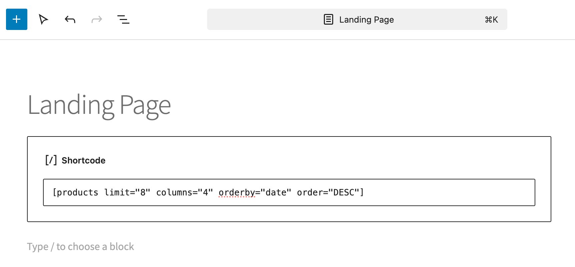Click the toolbar region near the redo icon
Image resolution: width=575 pixels, height=267 pixels.
96,19
